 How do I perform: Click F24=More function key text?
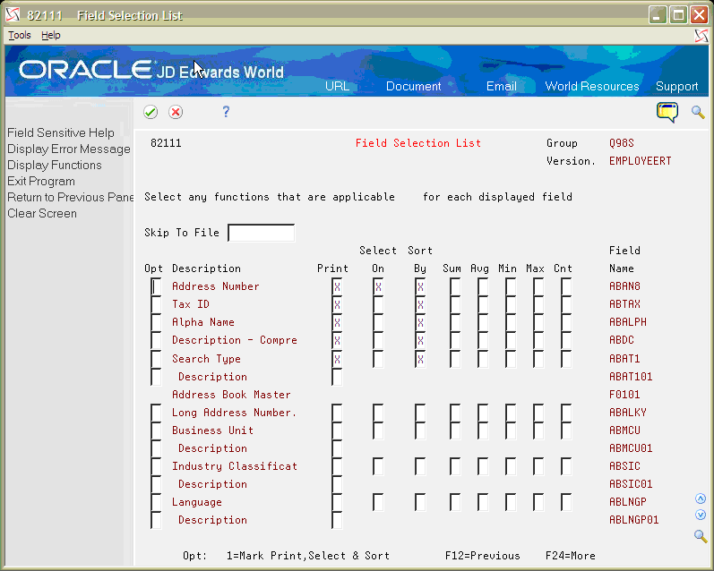(570, 556)
